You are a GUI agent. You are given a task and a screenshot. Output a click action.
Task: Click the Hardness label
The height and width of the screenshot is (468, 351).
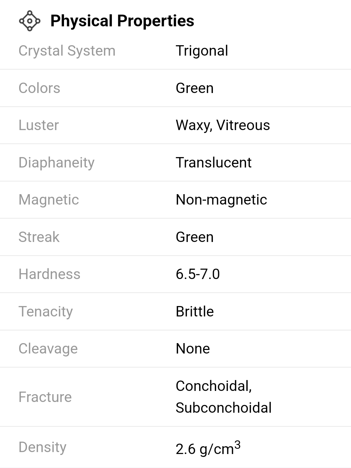(x=49, y=274)
